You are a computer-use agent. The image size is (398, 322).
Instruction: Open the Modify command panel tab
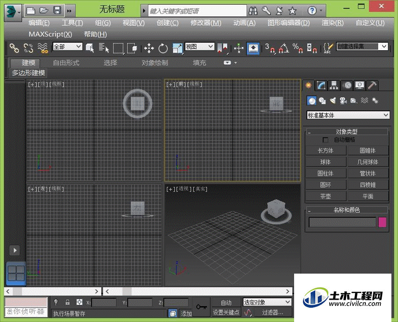coord(321,85)
